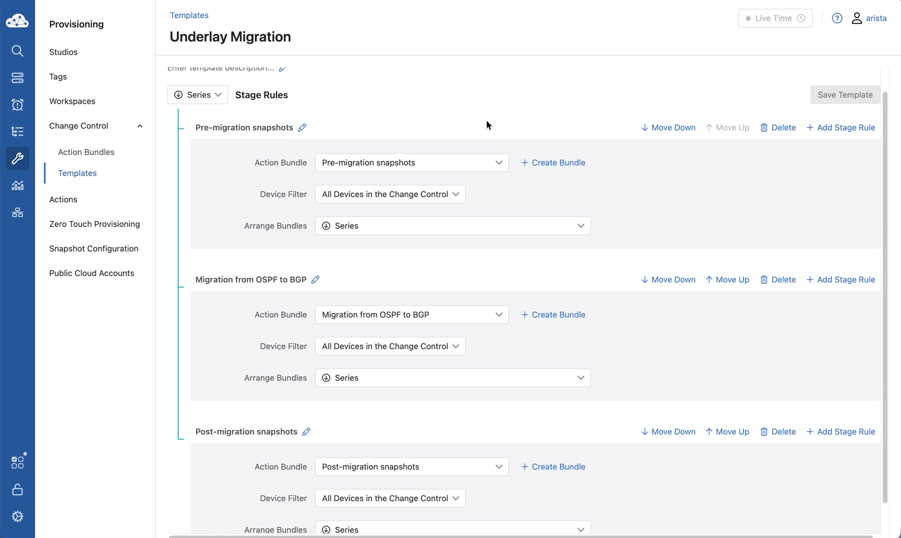The width and height of the screenshot is (901, 538).
Task: Open Public Cloud Accounts page
Action: click(x=91, y=273)
